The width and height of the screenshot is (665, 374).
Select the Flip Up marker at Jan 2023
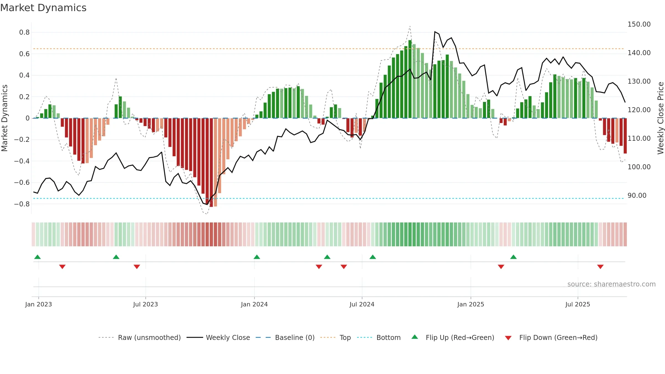point(37,257)
